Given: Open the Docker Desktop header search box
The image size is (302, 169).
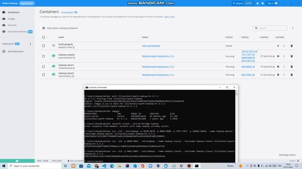Looking at the screenshot, I should (x=243, y=3).
